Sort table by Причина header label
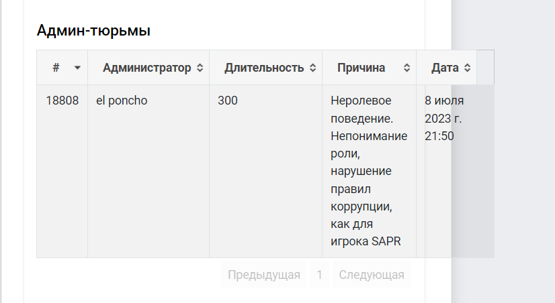 pyautogui.click(x=361, y=68)
